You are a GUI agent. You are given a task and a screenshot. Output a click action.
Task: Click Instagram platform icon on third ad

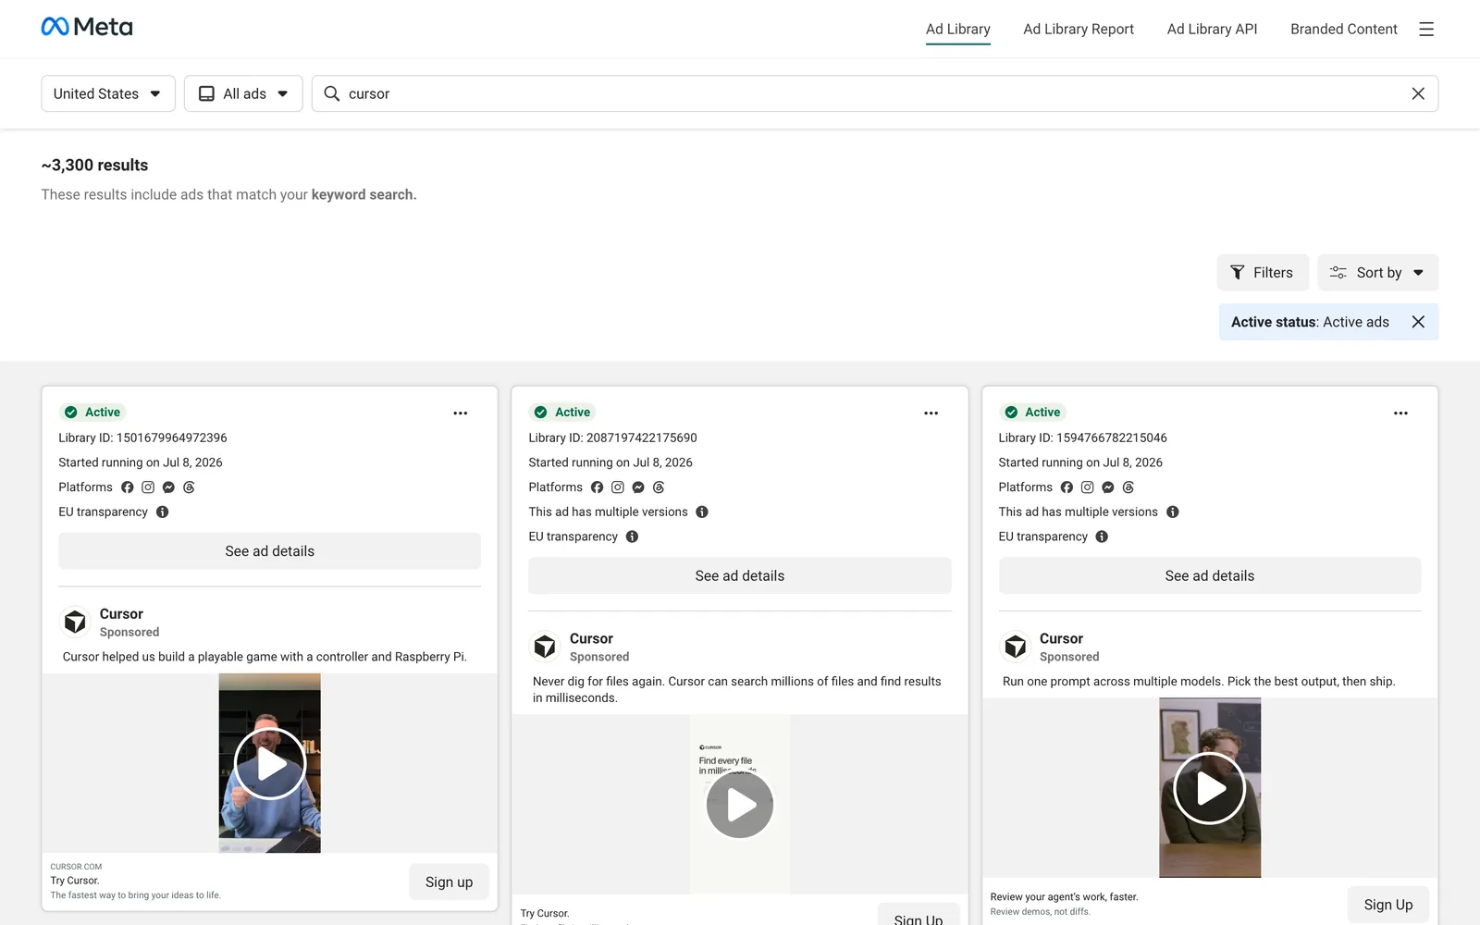1088,487
